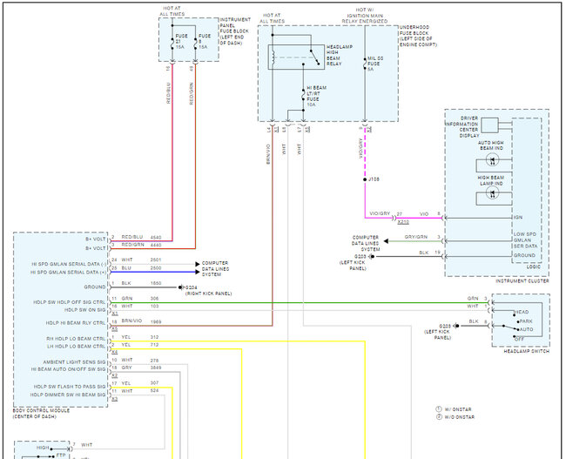
Task: Click the G204 ground point symbol
Action: 180,287
